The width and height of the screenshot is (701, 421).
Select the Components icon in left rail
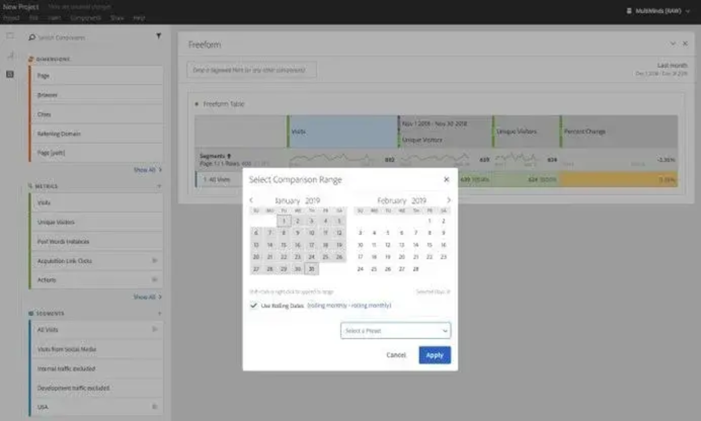(x=10, y=74)
